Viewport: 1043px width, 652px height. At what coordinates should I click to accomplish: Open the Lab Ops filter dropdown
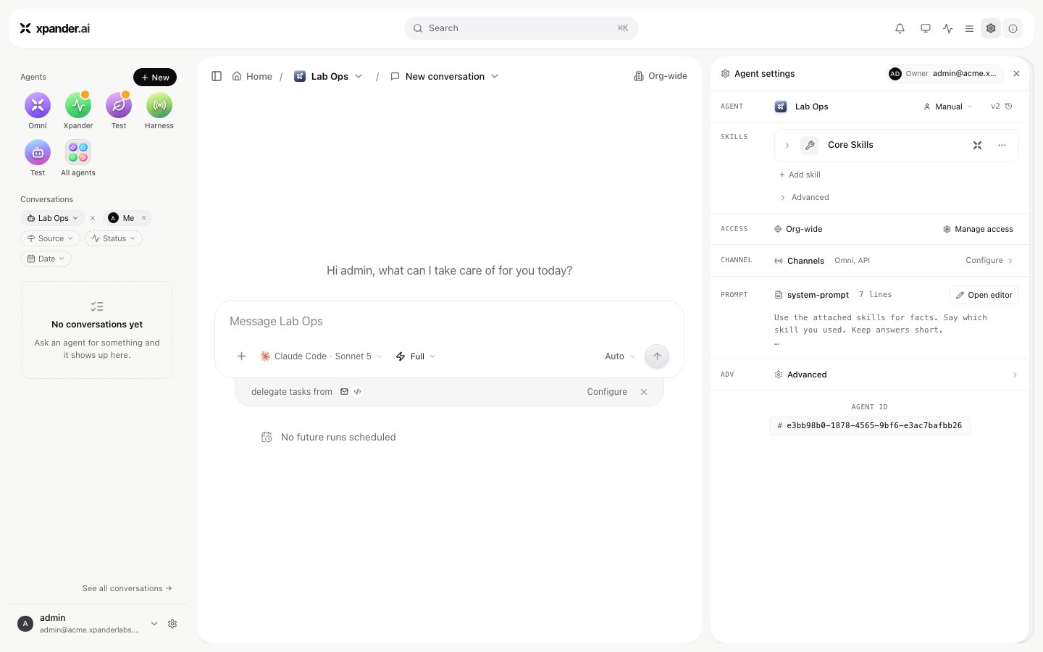click(x=53, y=218)
